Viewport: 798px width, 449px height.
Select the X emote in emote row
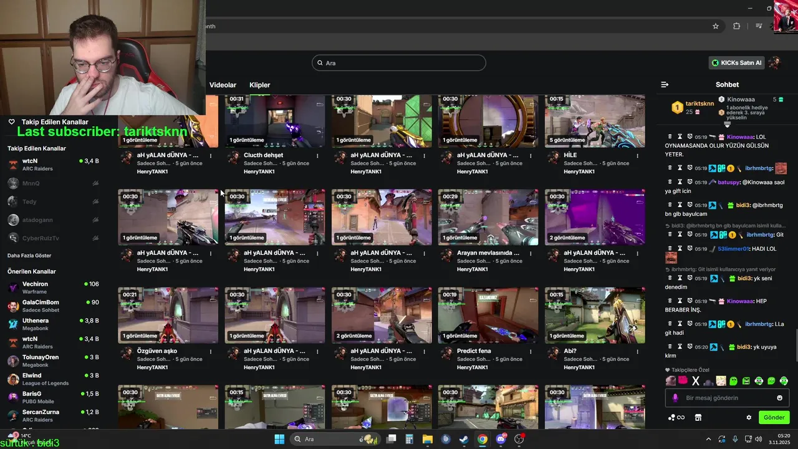(696, 381)
